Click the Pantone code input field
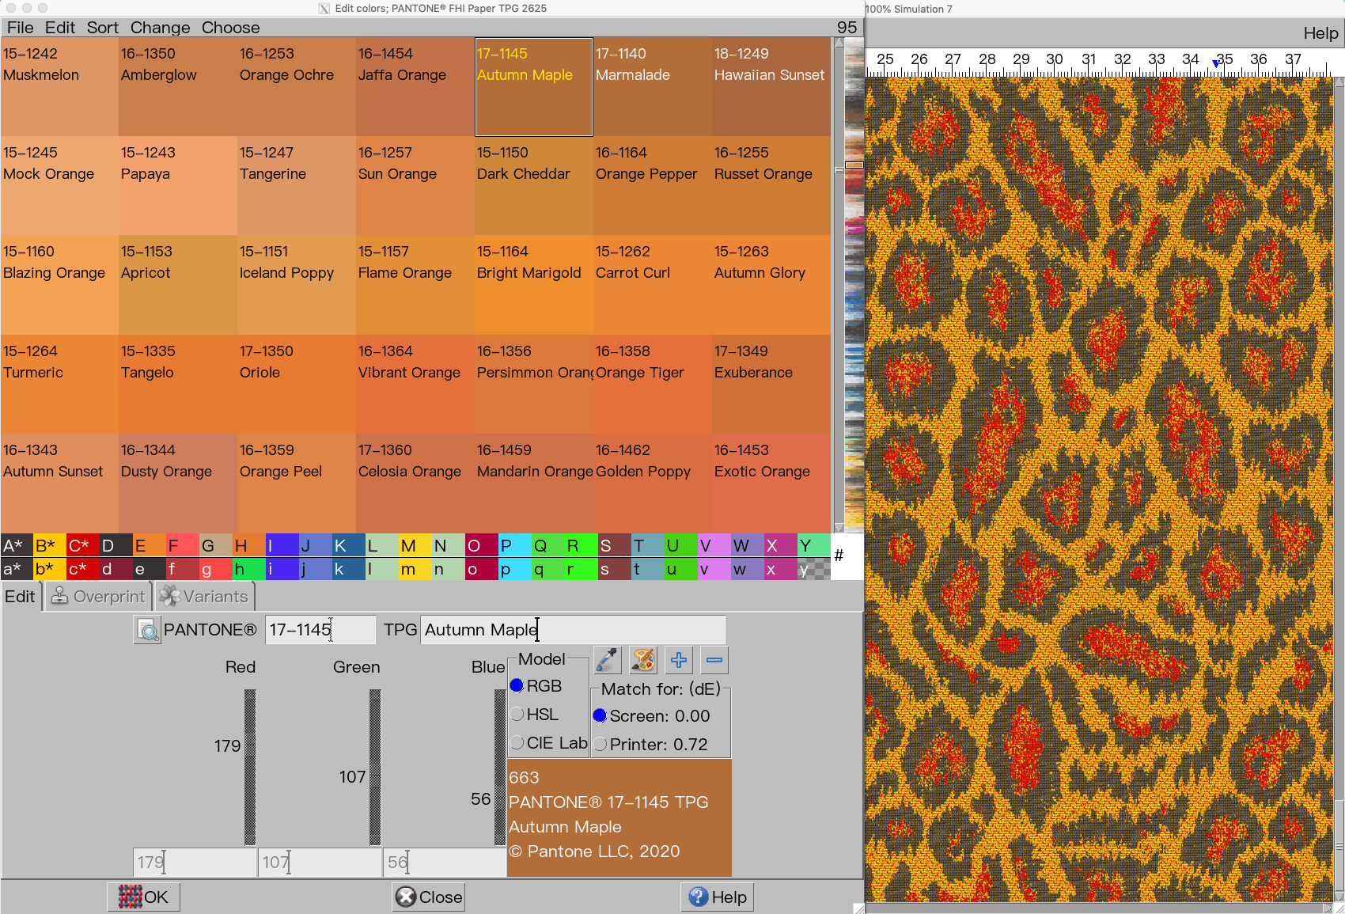The image size is (1345, 914). [320, 630]
